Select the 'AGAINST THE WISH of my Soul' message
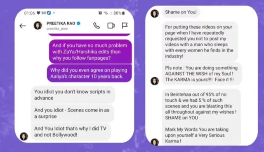 coord(202,74)
